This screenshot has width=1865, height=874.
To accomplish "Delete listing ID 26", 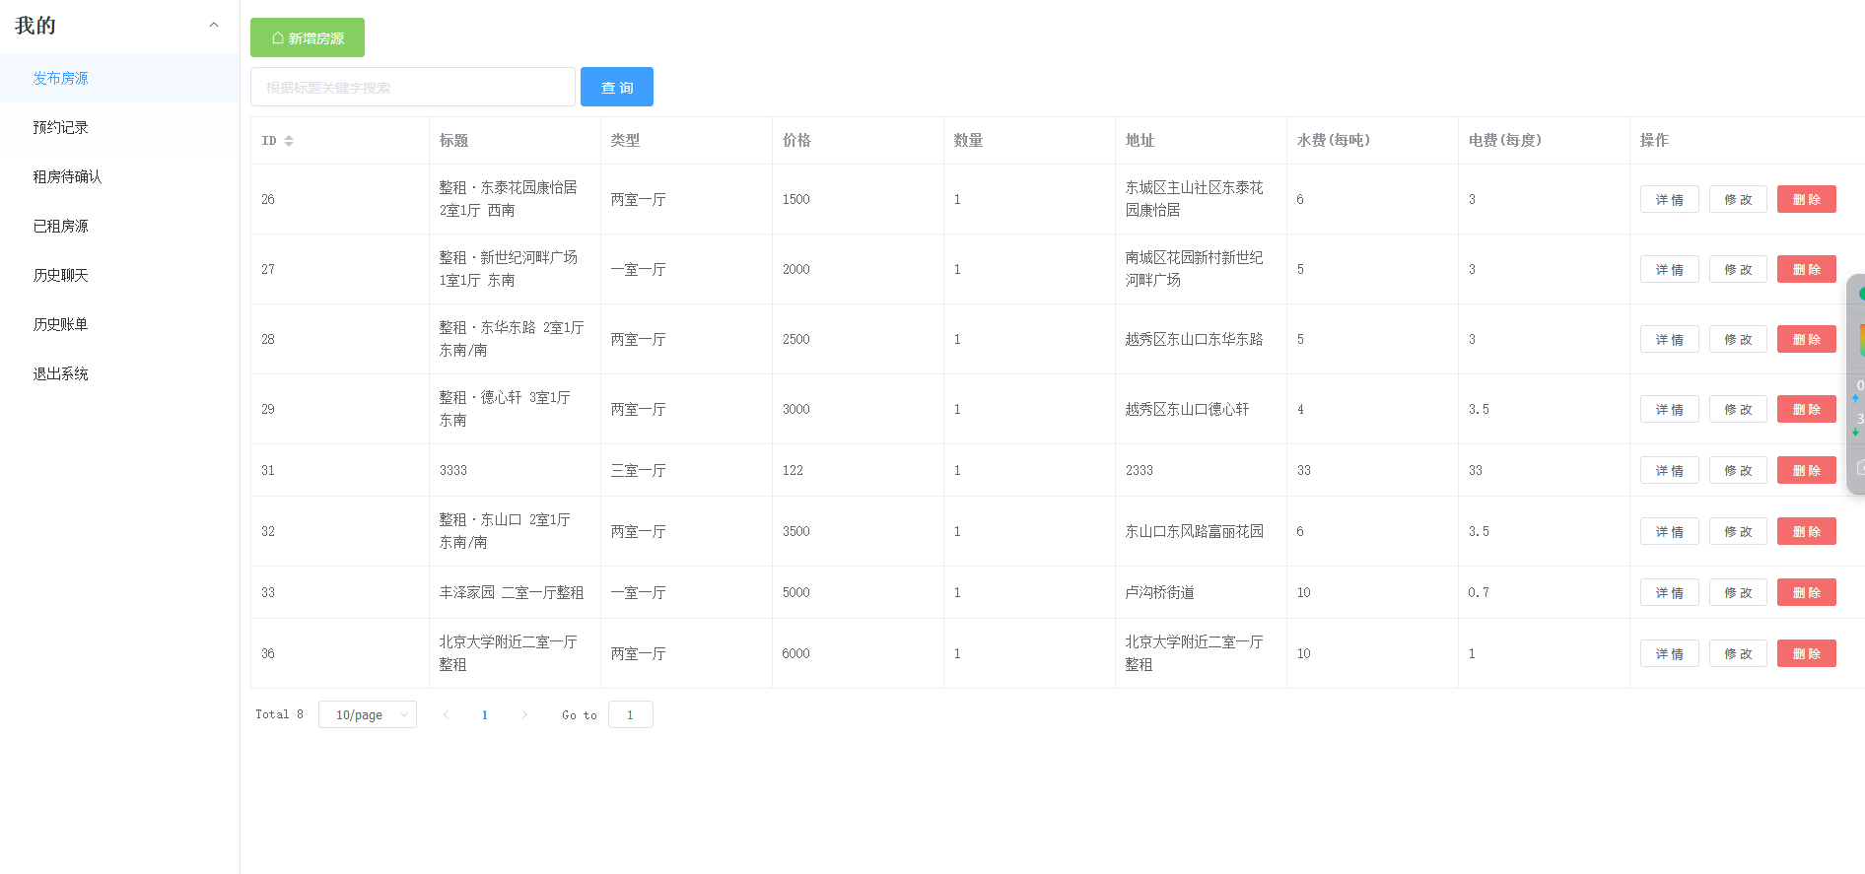I will [1807, 199].
